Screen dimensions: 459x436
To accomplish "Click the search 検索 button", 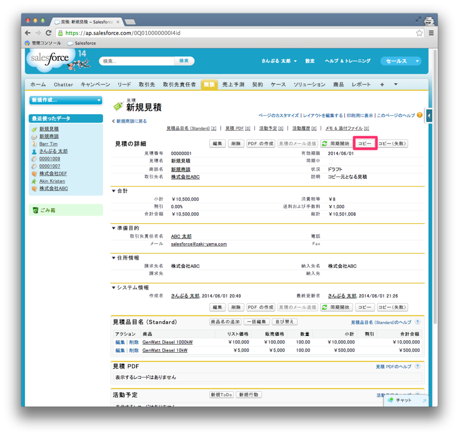I will [x=184, y=60].
